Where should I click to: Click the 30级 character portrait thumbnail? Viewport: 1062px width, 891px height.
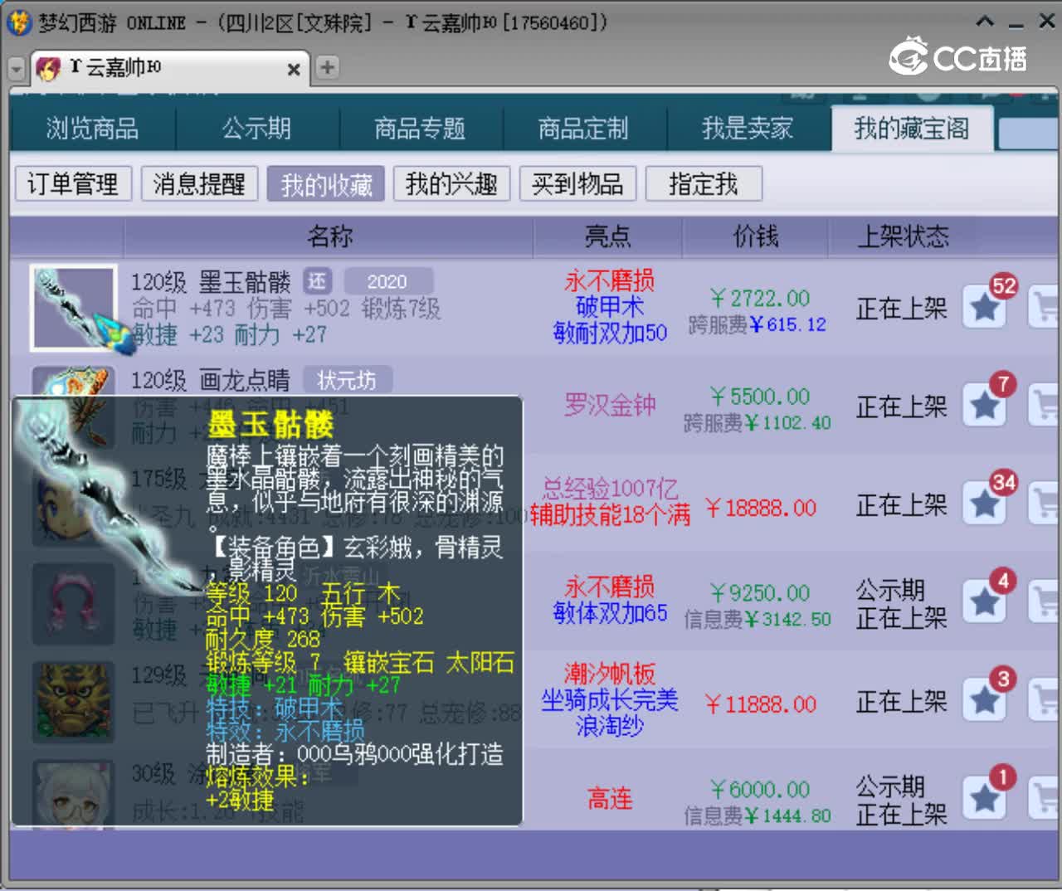click(73, 794)
